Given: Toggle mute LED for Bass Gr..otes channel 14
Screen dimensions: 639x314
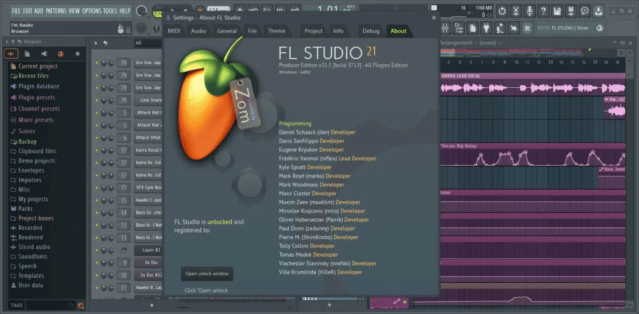Looking at the screenshot, I should click(97, 212).
